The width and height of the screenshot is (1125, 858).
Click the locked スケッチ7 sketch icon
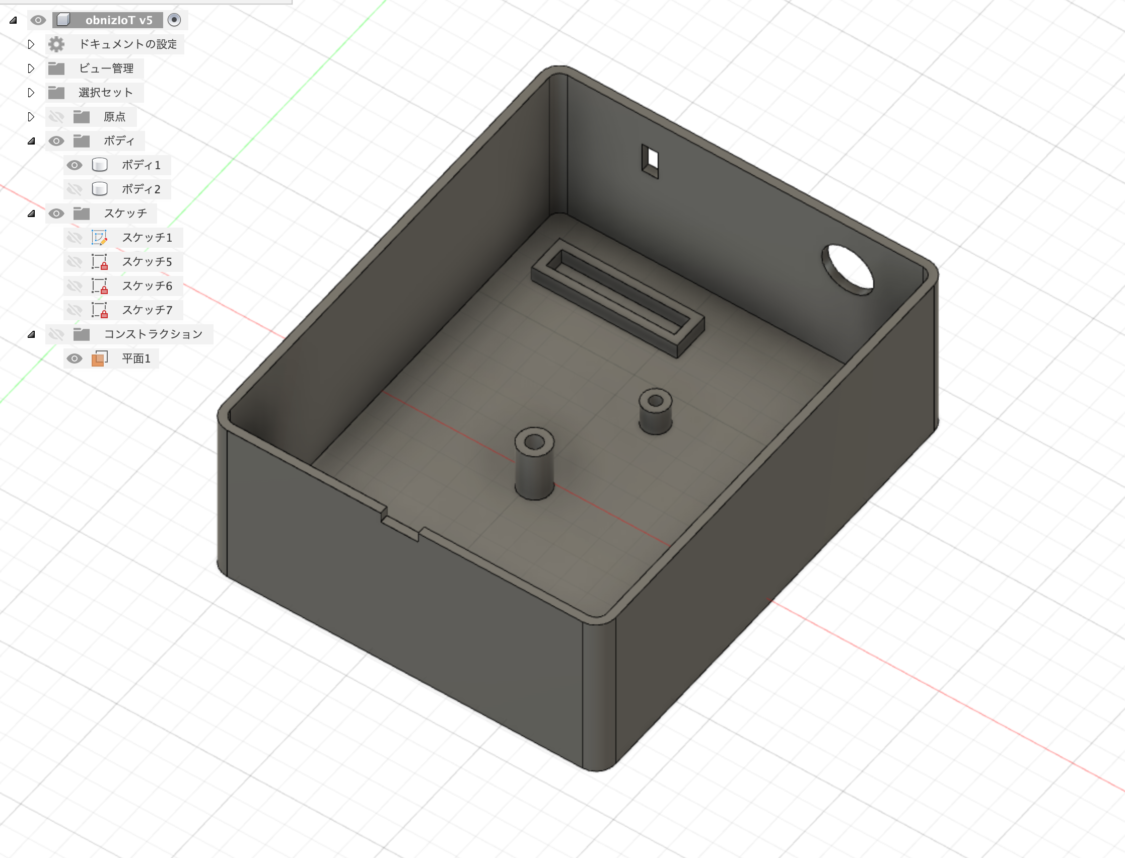[99, 310]
